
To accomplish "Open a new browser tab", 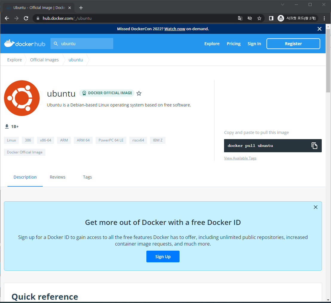I will click(x=81, y=8).
